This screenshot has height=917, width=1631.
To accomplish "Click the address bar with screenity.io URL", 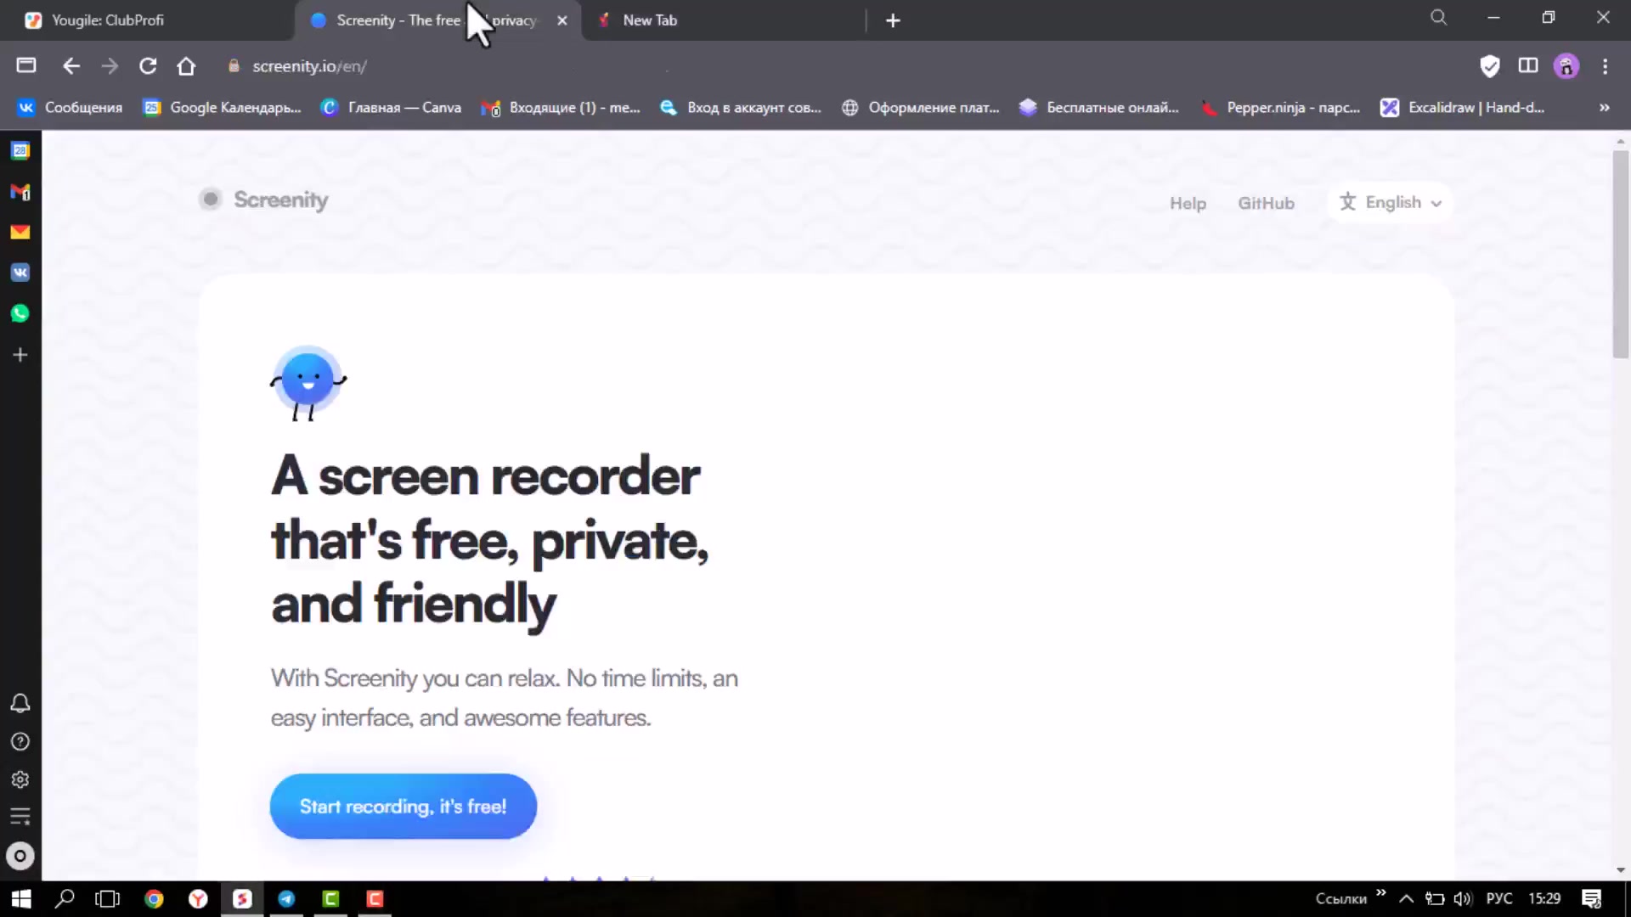I will (x=309, y=66).
